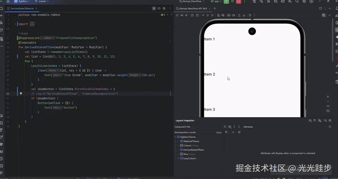
Task: Click Item 1 in the emulator screen
Action: (209, 39)
